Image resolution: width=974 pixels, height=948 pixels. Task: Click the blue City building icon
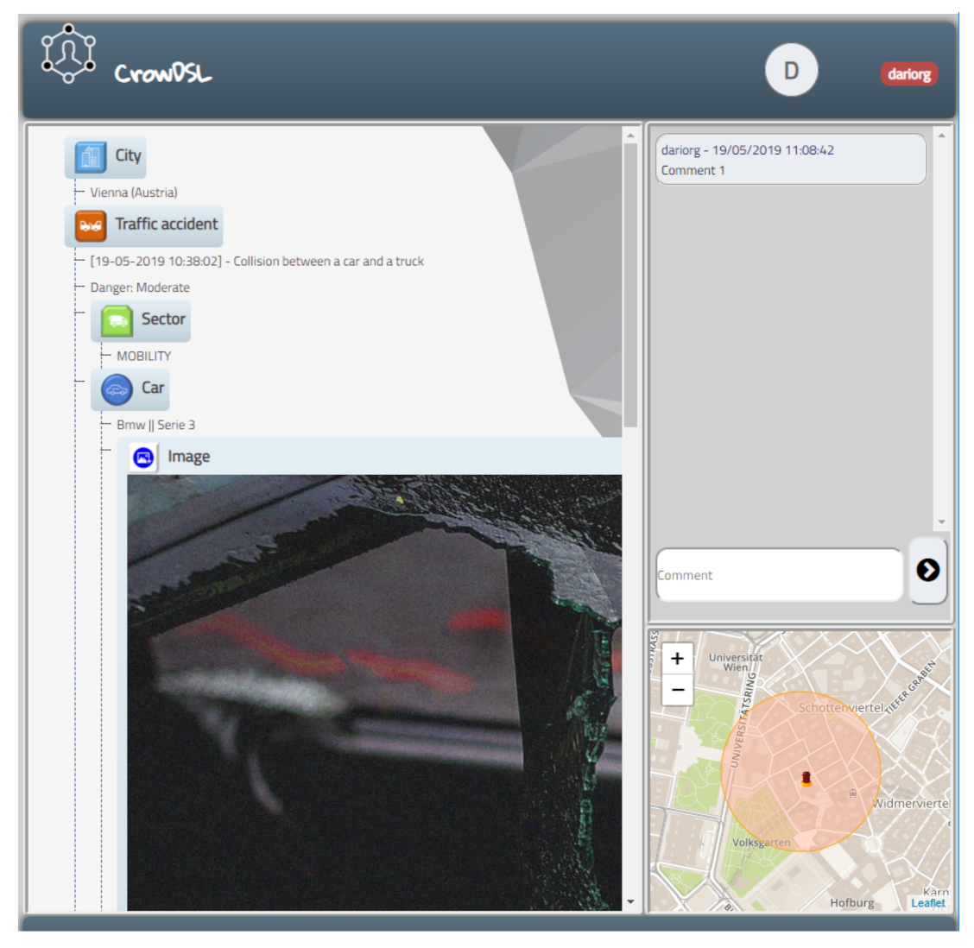(90, 157)
